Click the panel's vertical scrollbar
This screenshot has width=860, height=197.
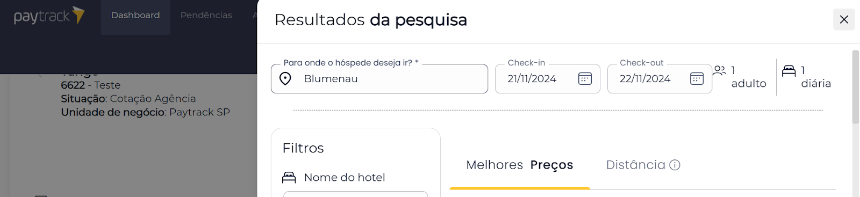tap(856, 87)
